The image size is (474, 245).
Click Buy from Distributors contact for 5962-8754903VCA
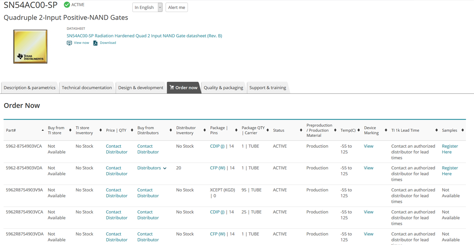[148, 149]
